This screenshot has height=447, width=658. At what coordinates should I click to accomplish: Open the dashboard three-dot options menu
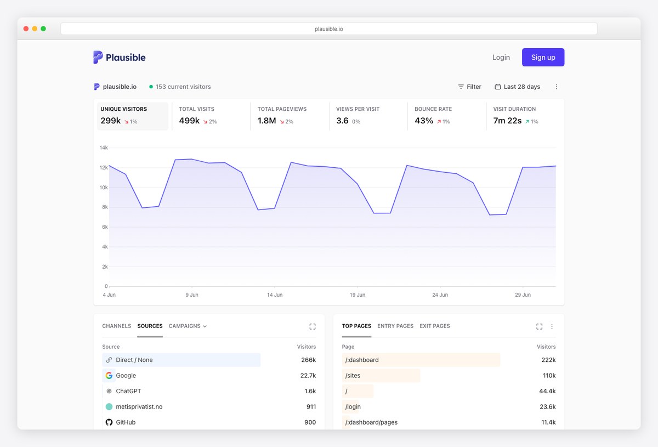[x=557, y=87]
